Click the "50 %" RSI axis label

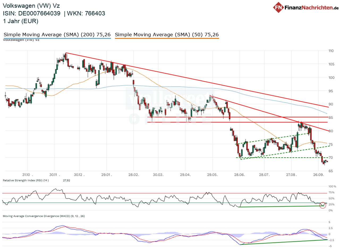[332, 198]
